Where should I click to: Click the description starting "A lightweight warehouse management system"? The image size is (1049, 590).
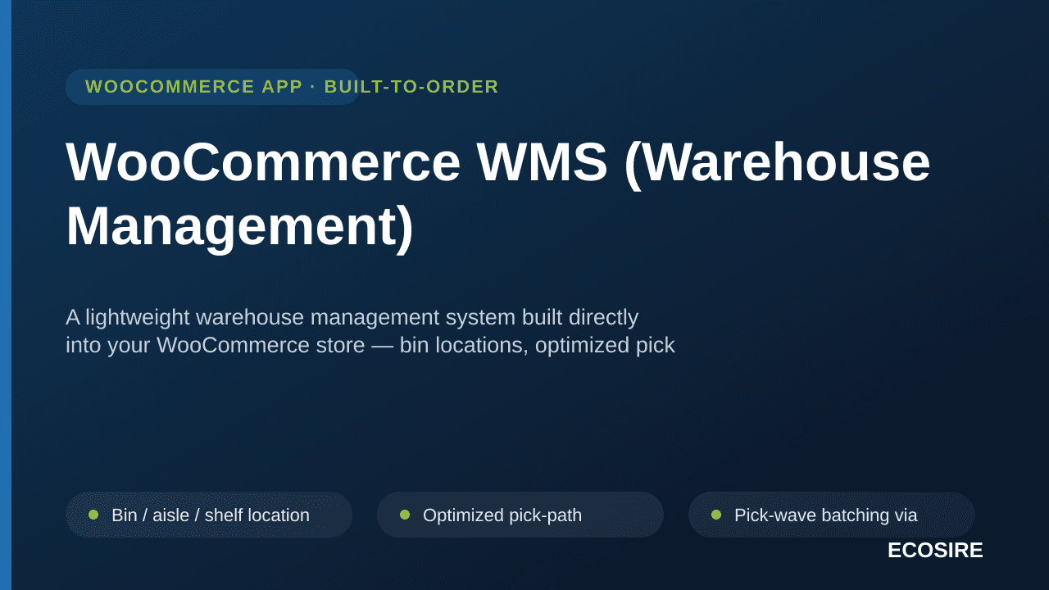point(370,331)
